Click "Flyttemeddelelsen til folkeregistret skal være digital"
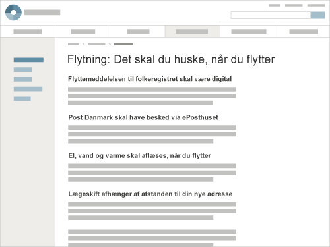Screen dimensions: 330x247 coord(150,79)
